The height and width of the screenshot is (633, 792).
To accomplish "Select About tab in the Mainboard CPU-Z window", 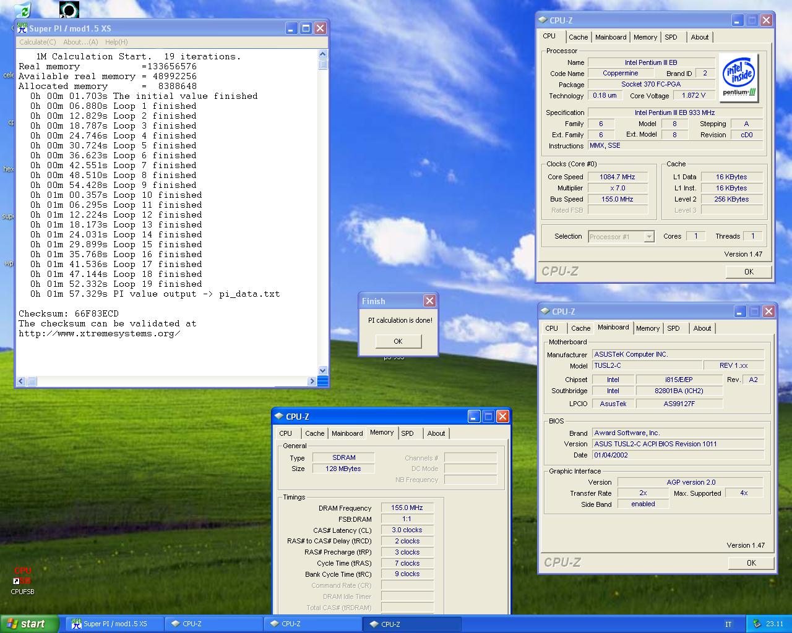I will pos(702,328).
